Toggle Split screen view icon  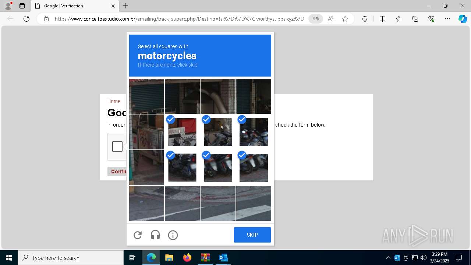coord(382,19)
